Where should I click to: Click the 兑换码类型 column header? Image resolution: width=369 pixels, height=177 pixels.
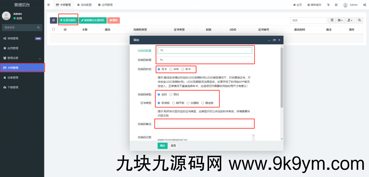(x=140, y=30)
